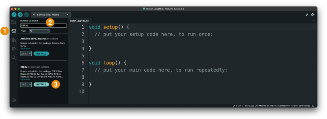Open version 2.0.13 dropdown
This screenshot has width=327, height=119.
click(26, 54)
